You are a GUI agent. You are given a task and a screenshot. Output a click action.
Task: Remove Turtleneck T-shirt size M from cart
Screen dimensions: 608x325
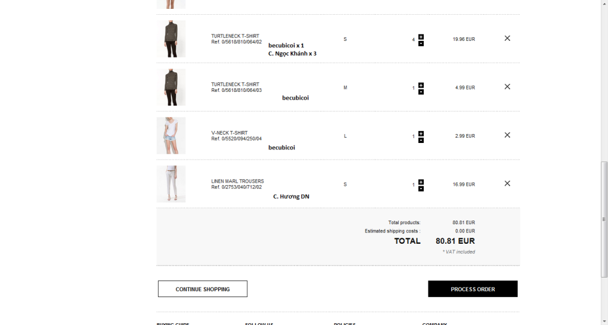[x=507, y=87]
